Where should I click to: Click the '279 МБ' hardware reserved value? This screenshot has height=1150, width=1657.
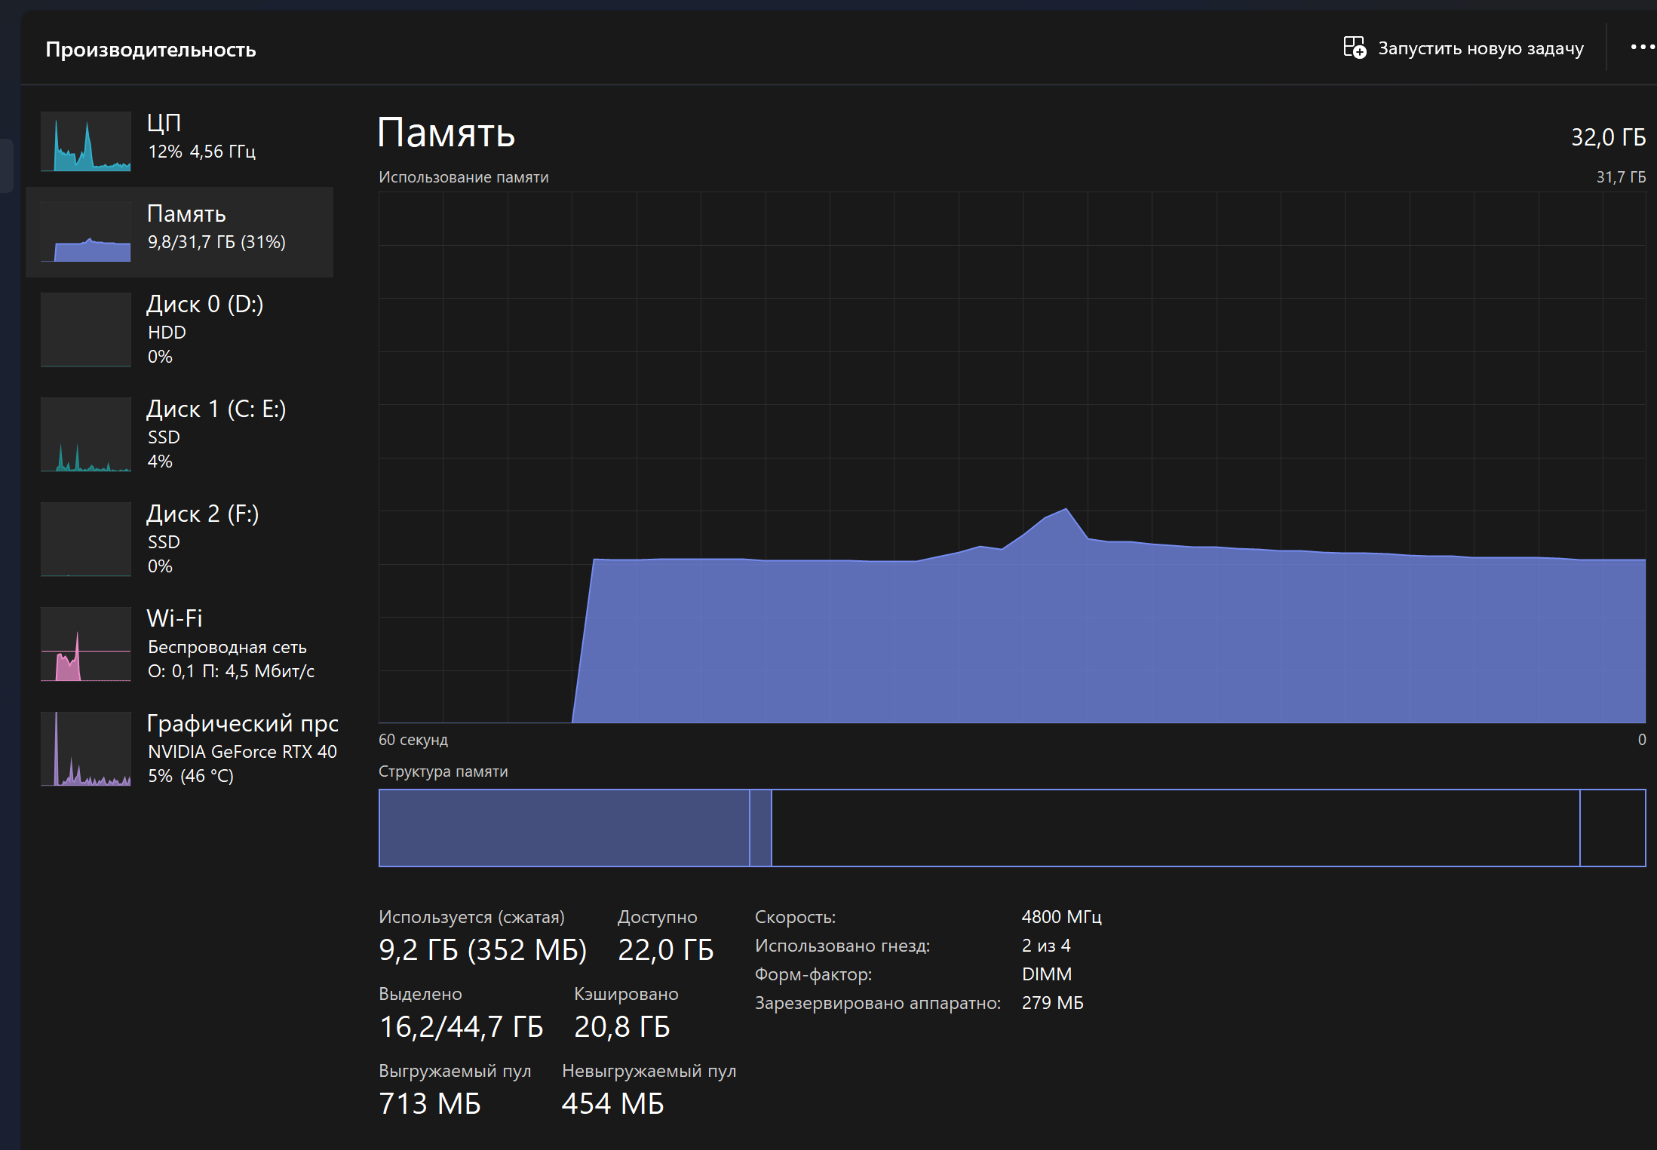coord(1052,1003)
